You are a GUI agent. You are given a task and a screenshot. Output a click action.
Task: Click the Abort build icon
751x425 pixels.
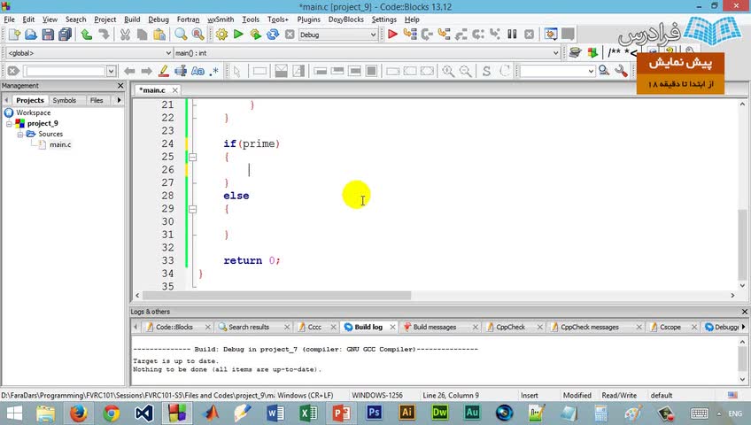(x=290, y=35)
